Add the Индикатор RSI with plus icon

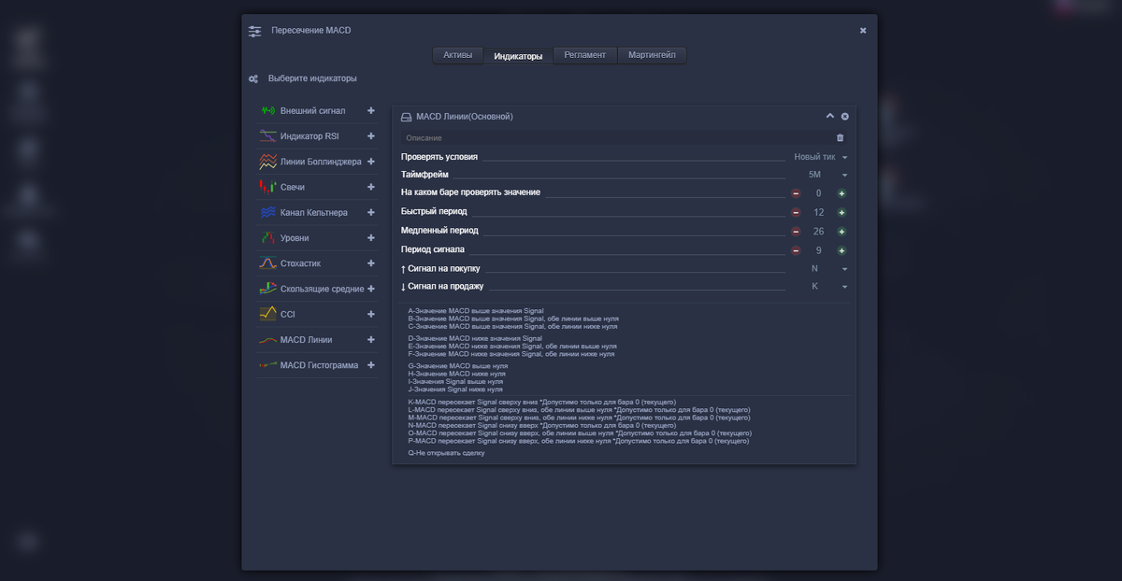tap(371, 135)
